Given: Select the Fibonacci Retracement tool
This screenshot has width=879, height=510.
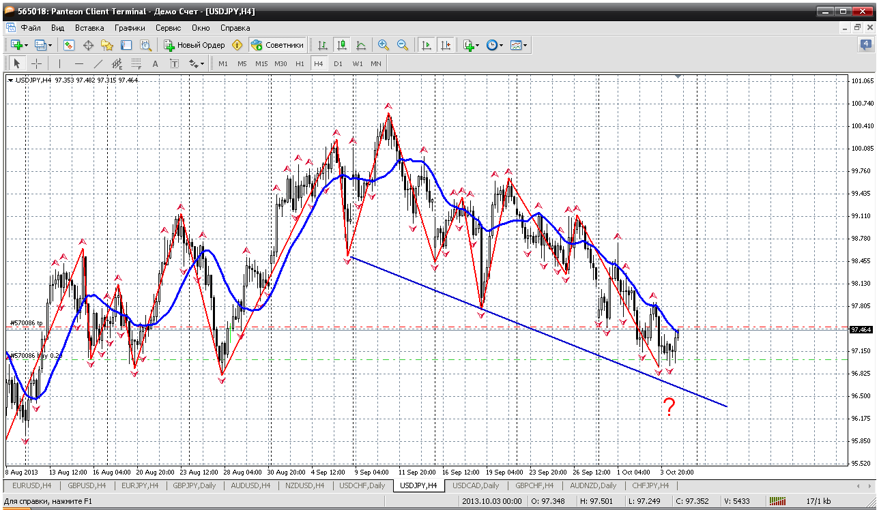Looking at the screenshot, I should pos(136,63).
